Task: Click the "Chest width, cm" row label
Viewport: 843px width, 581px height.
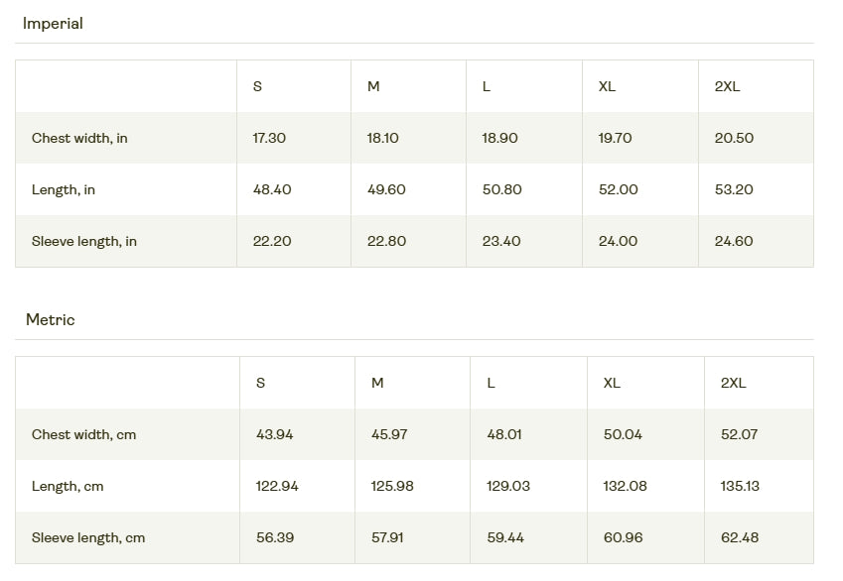Action: (83, 434)
